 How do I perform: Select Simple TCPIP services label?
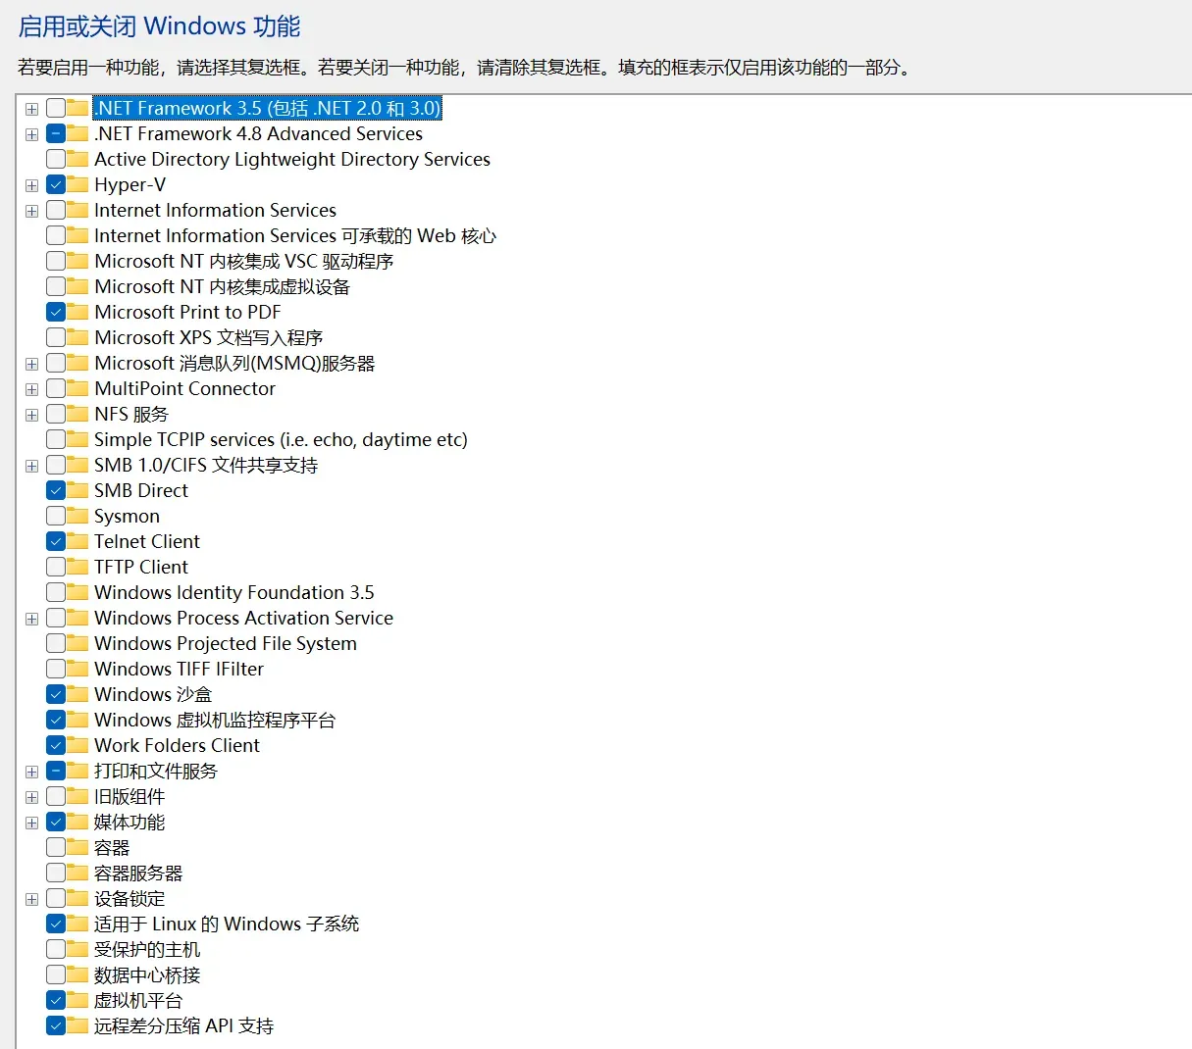click(x=281, y=439)
